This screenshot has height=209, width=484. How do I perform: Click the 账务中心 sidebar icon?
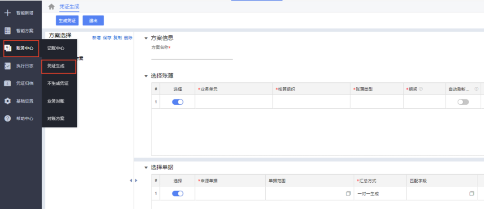point(8,48)
